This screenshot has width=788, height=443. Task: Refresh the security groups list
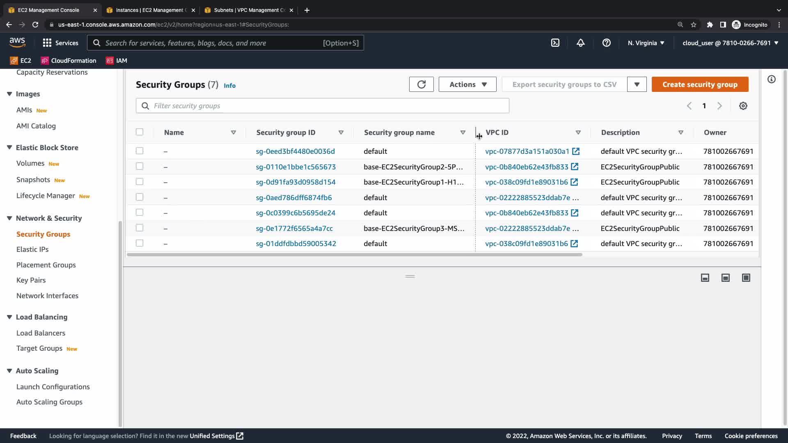coord(421,84)
